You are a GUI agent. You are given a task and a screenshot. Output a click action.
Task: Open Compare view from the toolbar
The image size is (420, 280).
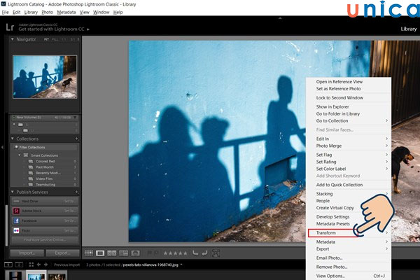[112, 253]
